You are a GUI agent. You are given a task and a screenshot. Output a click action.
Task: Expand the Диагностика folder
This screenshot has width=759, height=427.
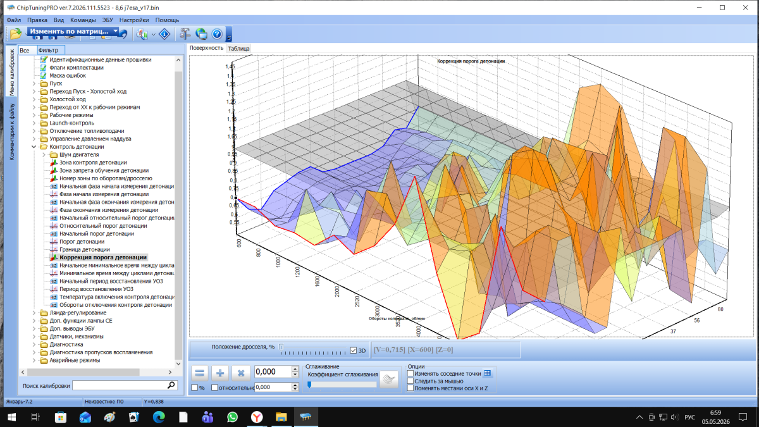pyautogui.click(x=34, y=344)
